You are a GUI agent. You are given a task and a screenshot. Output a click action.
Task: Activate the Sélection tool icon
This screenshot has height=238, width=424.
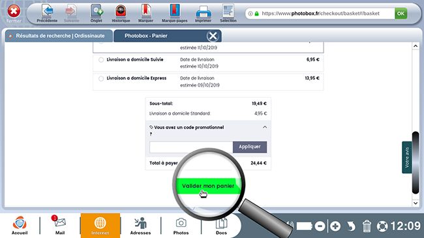[228, 11]
